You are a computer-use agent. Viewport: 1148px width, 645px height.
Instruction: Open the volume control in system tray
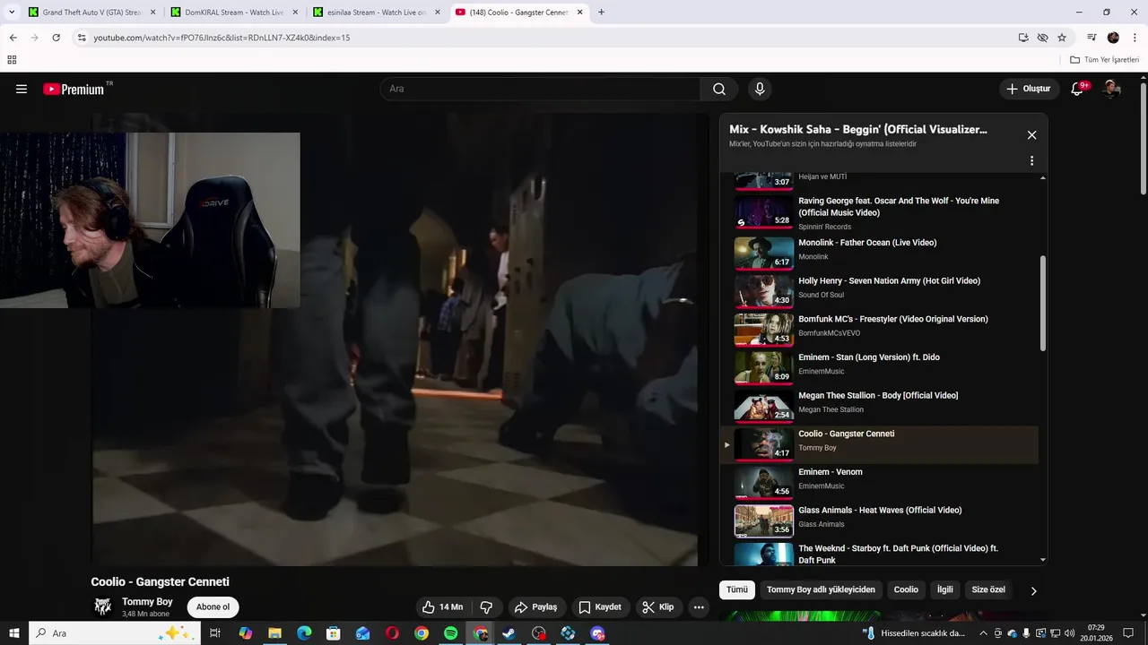click(x=1069, y=633)
